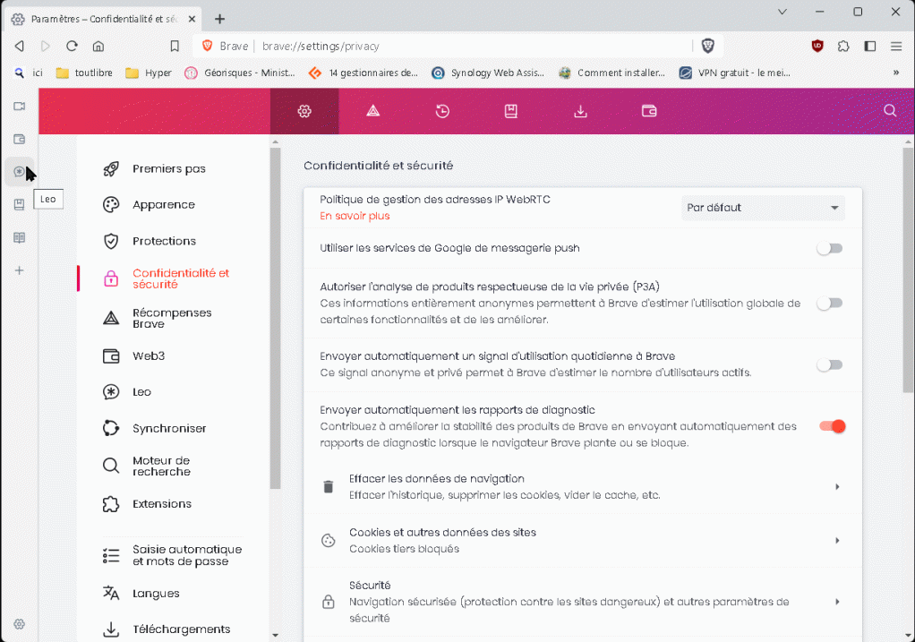Open the 'VPN gratuit - le mei...' bookmark
The image size is (915, 642).
pos(735,73)
